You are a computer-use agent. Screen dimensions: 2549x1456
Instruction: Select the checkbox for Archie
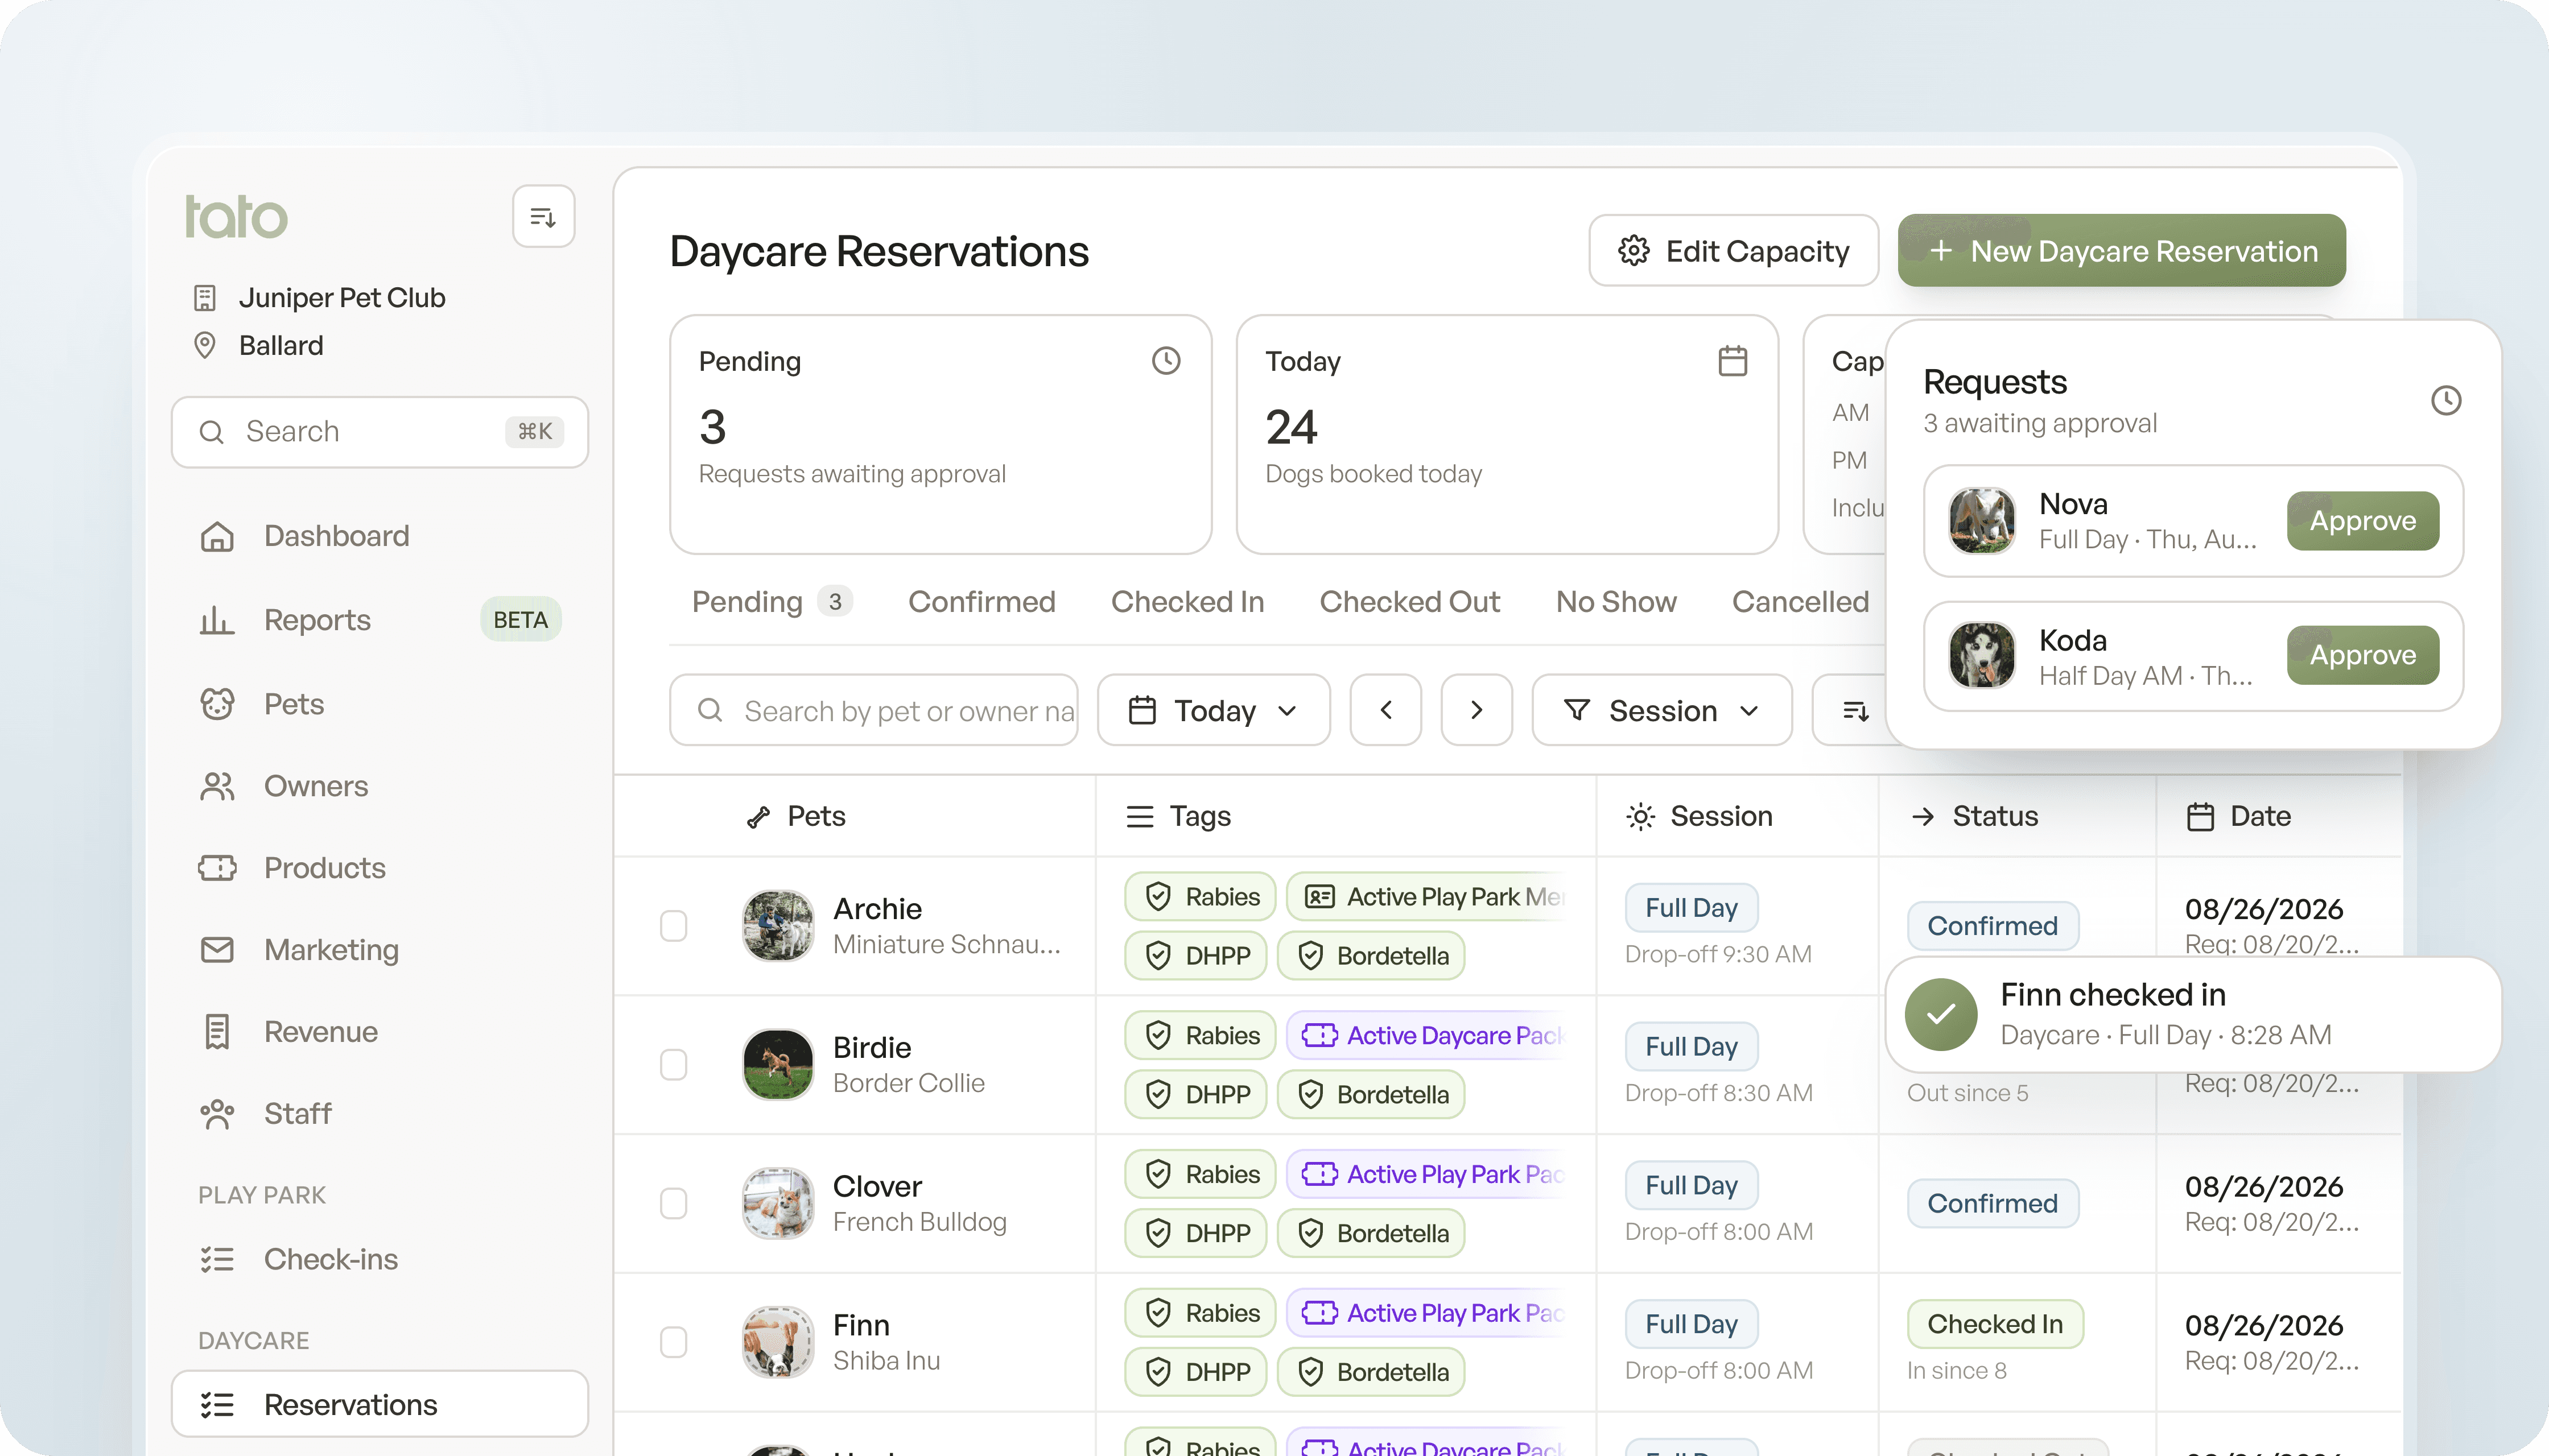coord(673,926)
